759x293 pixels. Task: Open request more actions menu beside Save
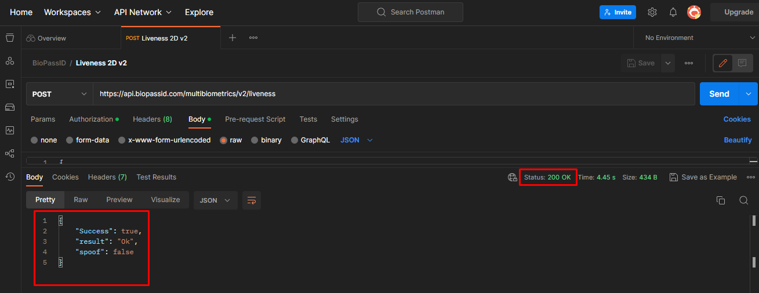689,63
